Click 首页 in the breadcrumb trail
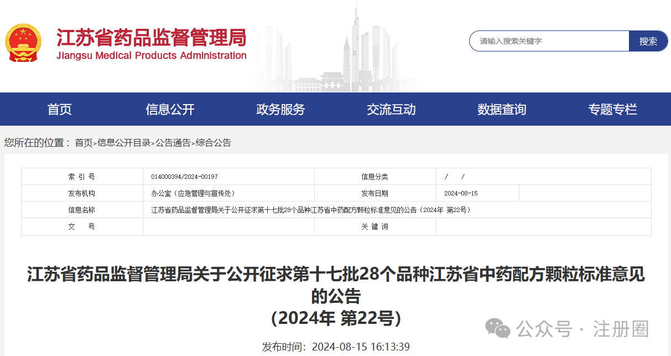Image resolution: width=671 pixels, height=356 pixels. [84, 143]
